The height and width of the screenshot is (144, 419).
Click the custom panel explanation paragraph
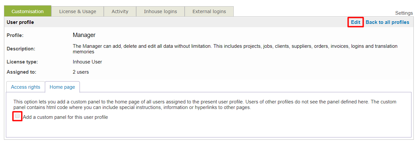pos(209,105)
